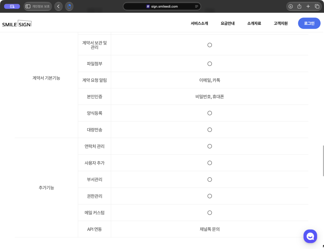
Task: Click the 계약서 기본기능 category label
Action: [46, 78]
